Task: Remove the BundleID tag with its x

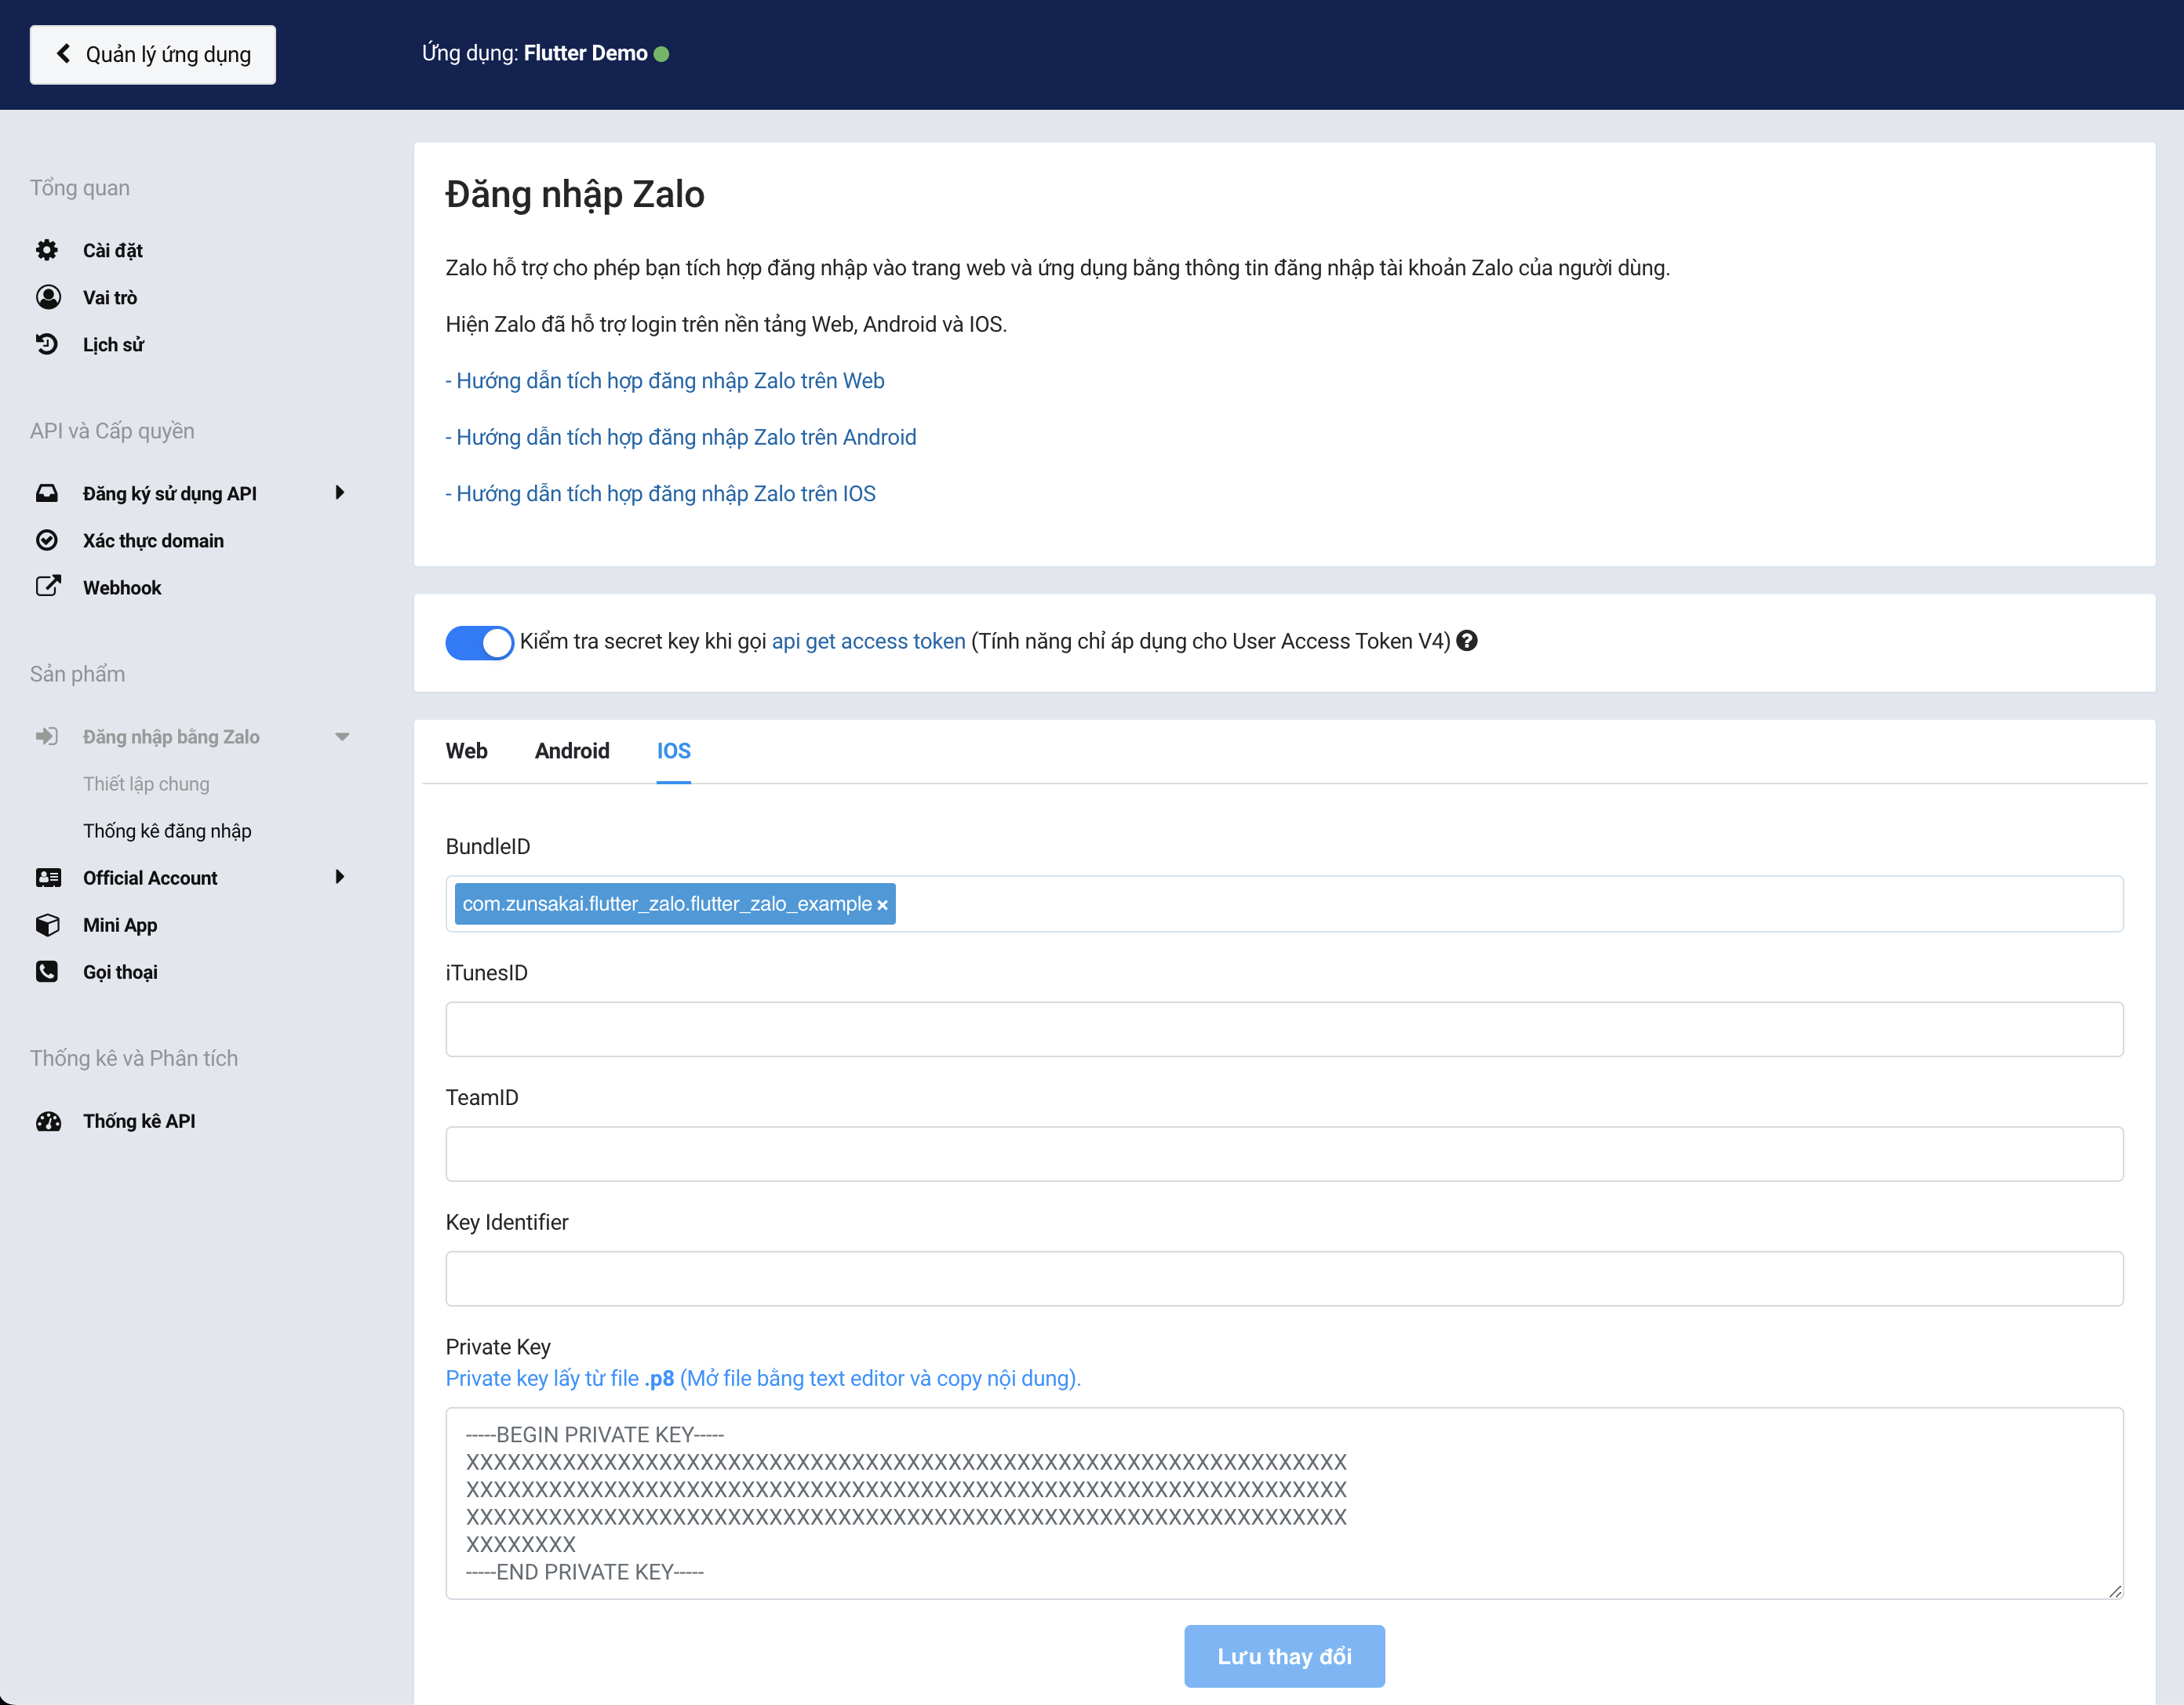Action: tap(882, 905)
